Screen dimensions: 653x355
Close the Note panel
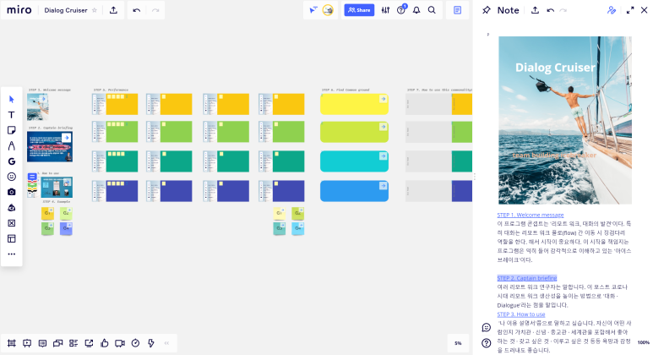coord(645,10)
